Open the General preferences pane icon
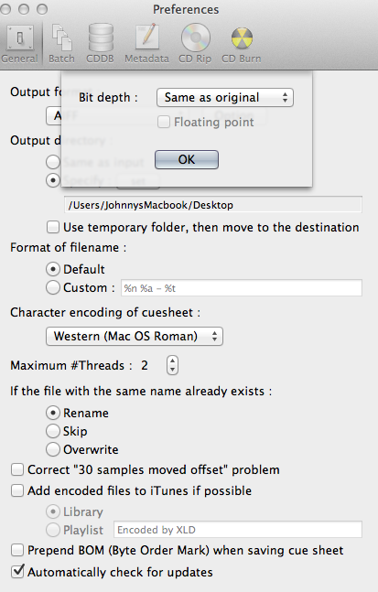The width and height of the screenshot is (378, 592). [x=19, y=38]
